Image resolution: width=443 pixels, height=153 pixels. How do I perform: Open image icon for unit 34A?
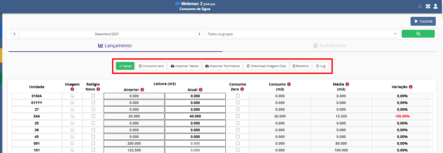click(72, 116)
